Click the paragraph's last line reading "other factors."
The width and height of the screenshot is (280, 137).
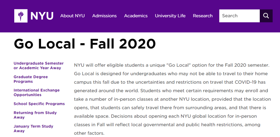[89, 133]
